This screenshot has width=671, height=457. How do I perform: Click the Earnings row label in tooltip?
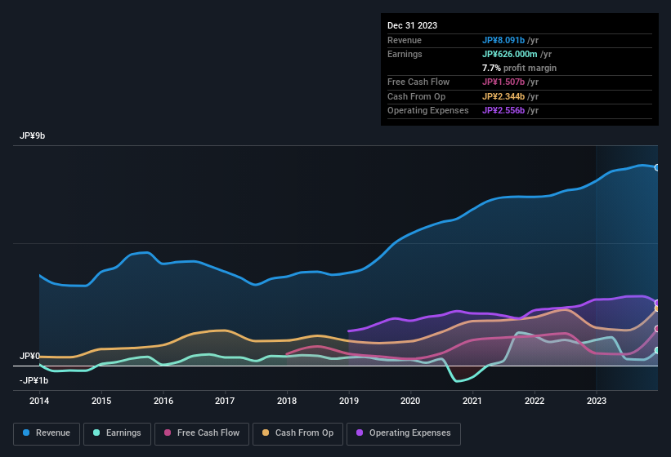click(x=405, y=54)
